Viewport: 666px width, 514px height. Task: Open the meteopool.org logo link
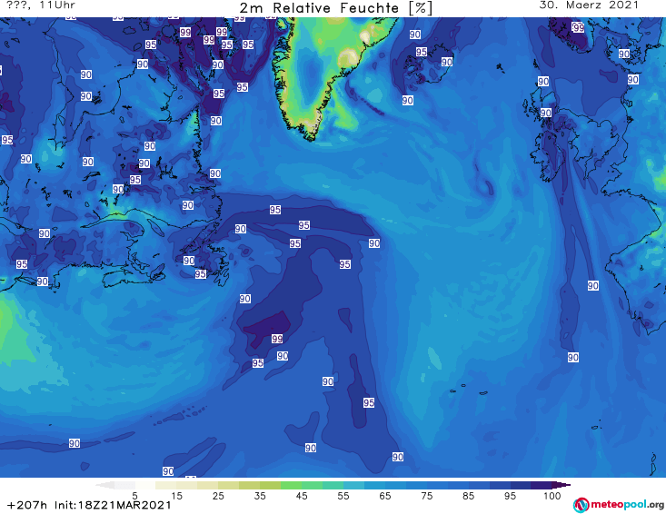pos(618,505)
